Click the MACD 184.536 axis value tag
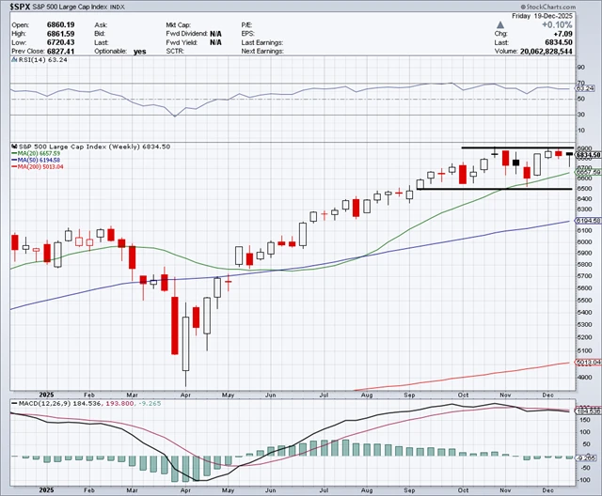This screenshot has height=496, width=602. (x=588, y=411)
